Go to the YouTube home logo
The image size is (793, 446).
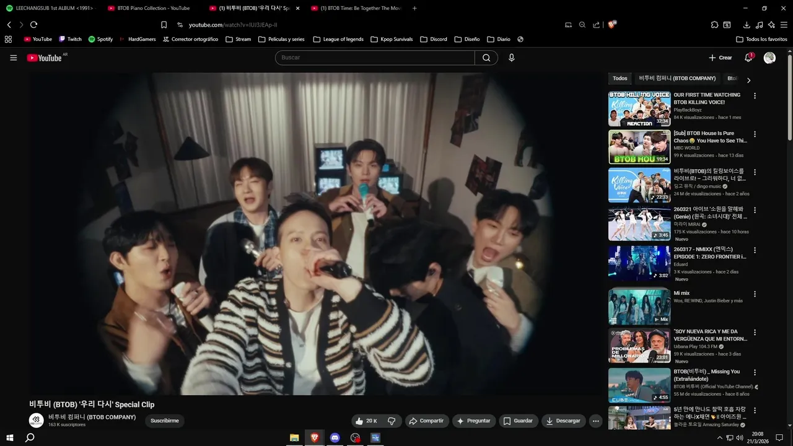coord(44,58)
